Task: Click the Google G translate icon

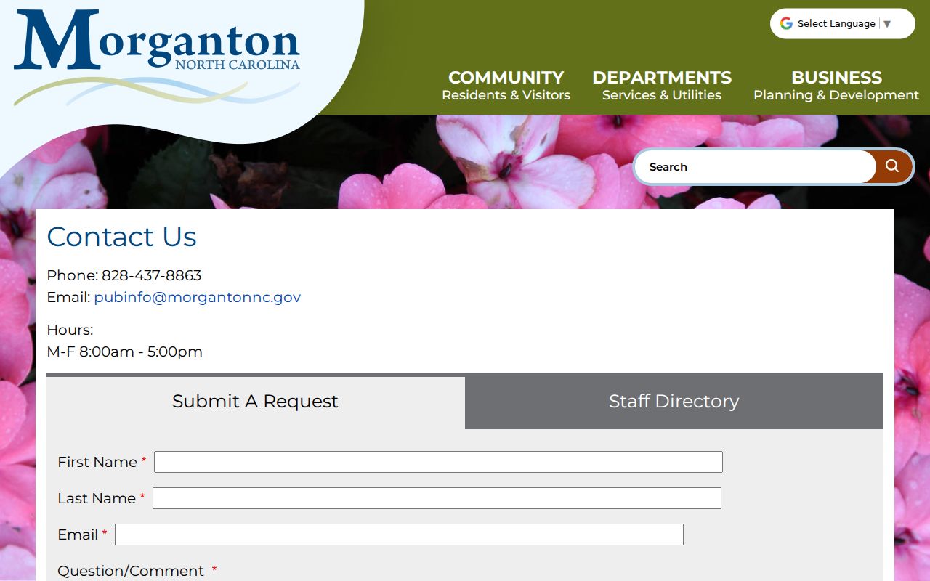Action: 786,23
